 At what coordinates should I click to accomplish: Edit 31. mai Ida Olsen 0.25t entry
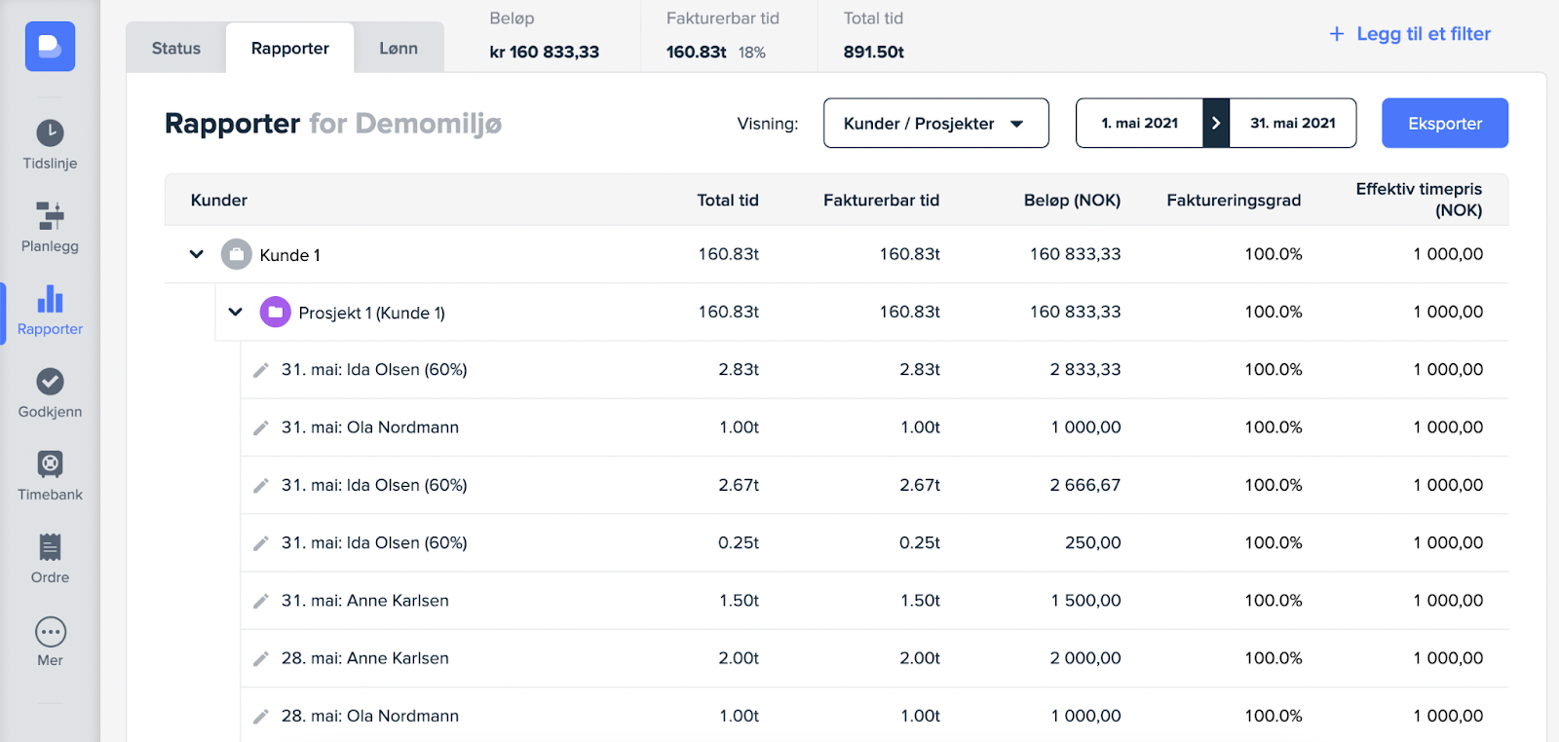click(x=260, y=543)
